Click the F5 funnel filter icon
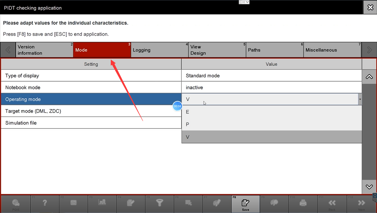 click(159, 203)
